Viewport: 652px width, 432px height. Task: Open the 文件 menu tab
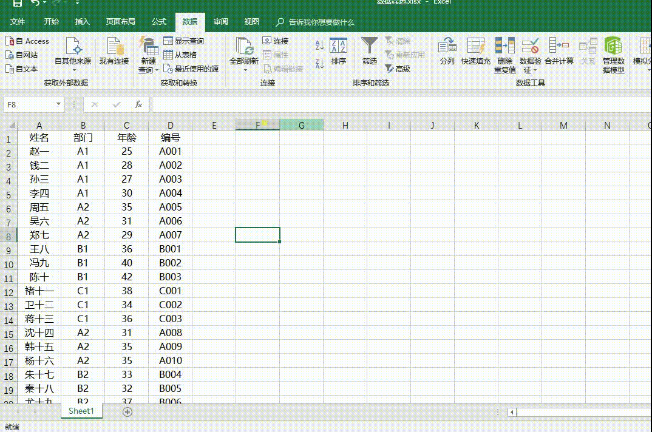[x=18, y=22]
